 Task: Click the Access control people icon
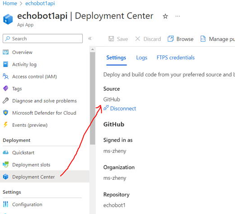pos(6,76)
